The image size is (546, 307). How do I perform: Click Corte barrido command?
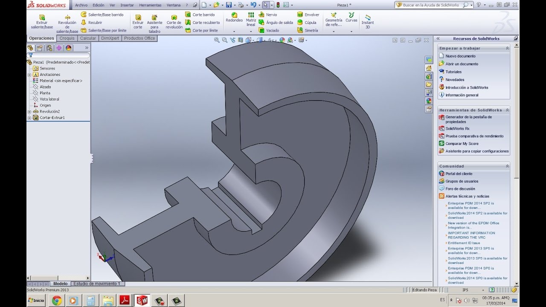[x=200, y=14]
